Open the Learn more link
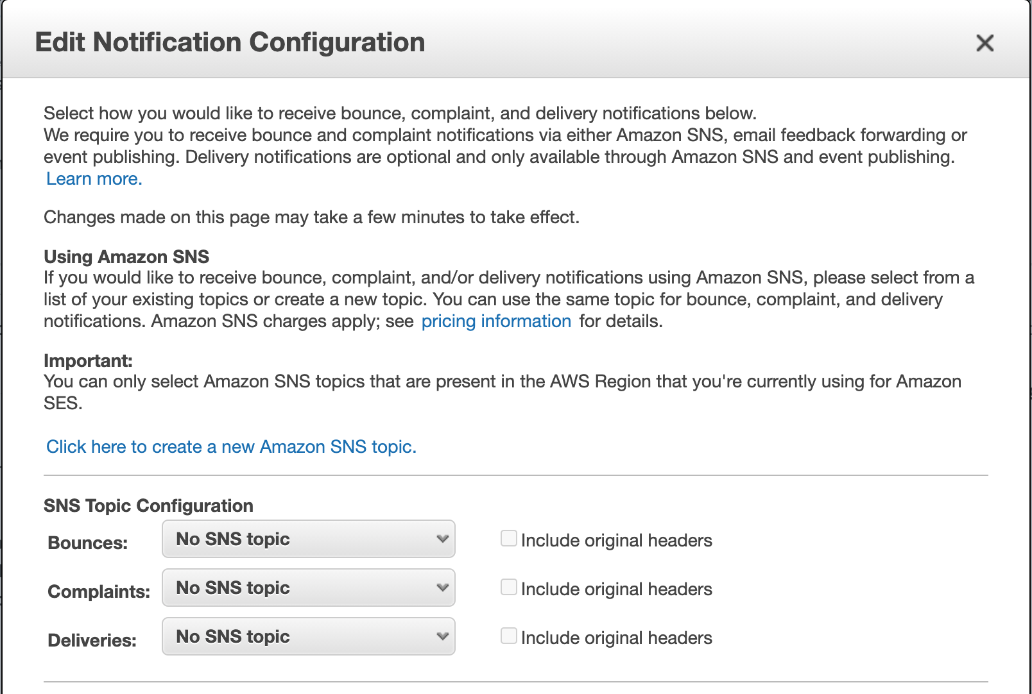The width and height of the screenshot is (1032, 694). click(x=94, y=179)
